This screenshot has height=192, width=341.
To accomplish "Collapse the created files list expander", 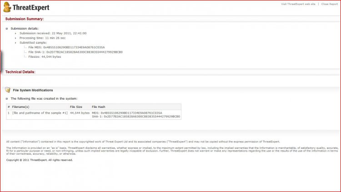I will coord(7,99).
